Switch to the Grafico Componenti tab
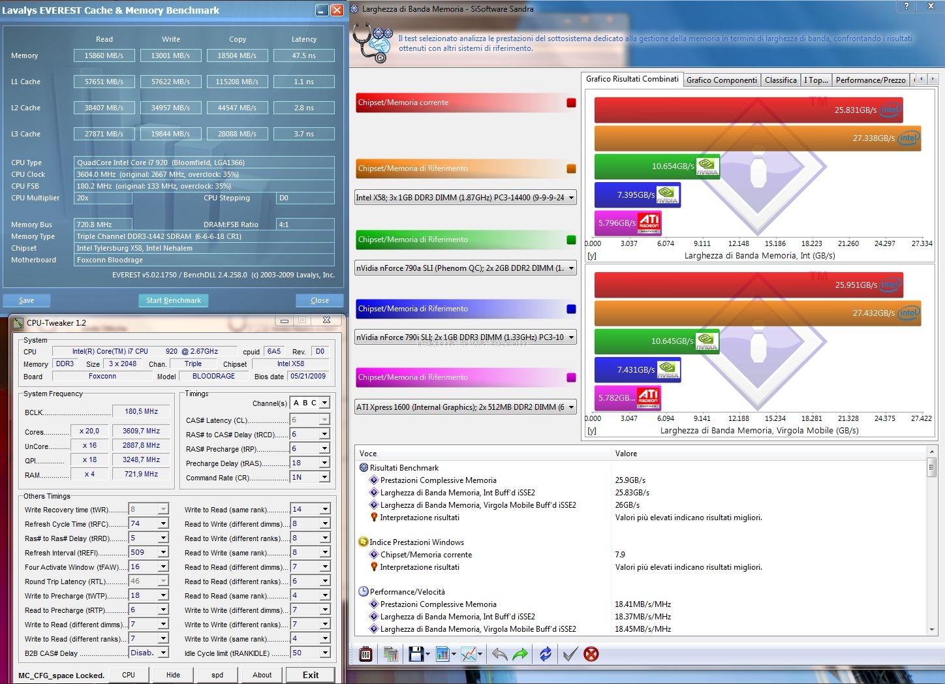Image resolution: width=945 pixels, height=684 pixels. (x=722, y=80)
